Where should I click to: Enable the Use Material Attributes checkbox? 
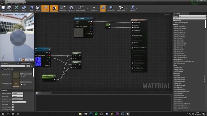click(x=13, y=107)
